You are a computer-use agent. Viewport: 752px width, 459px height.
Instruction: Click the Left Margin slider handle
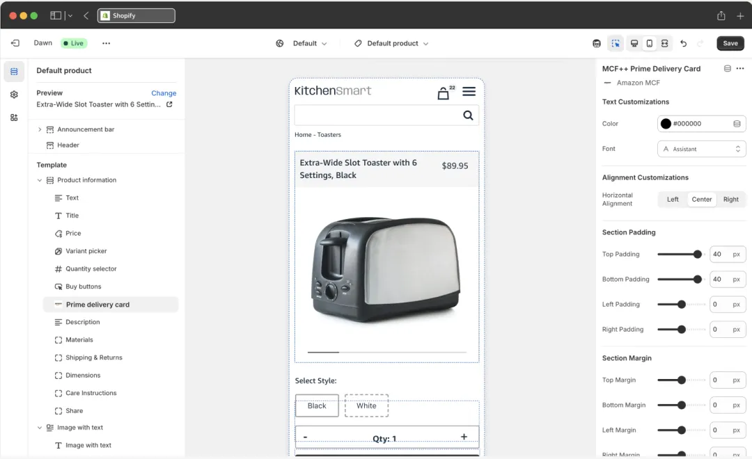[682, 430]
